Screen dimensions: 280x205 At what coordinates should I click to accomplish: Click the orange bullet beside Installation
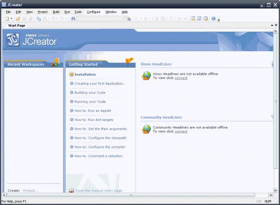pos(72,74)
